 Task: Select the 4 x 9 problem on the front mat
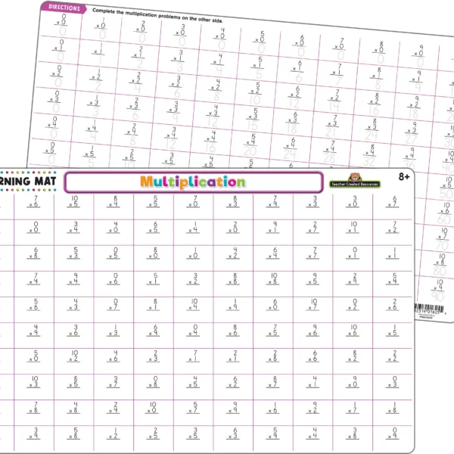(x=34, y=331)
